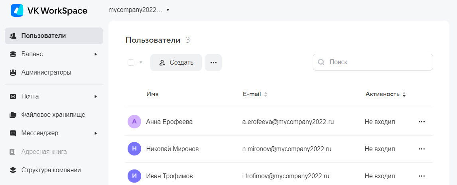
Task: Click email i.trofimov@mycompany2022.ru
Action: pos(286,176)
